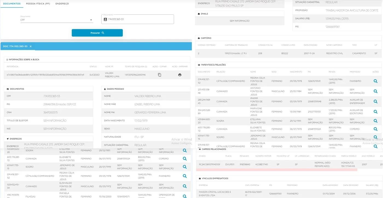The width and height of the screenshot is (383, 198).
Task: Click PIS 20681339548 in Iramir row
Action: pos(314,101)
